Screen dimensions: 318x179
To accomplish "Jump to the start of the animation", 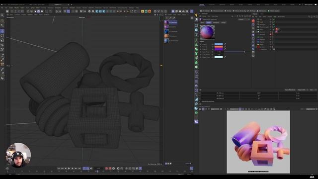I will coord(59,169).
